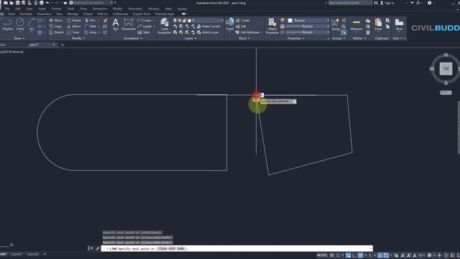Click the Fillet tool

(91, 27)
